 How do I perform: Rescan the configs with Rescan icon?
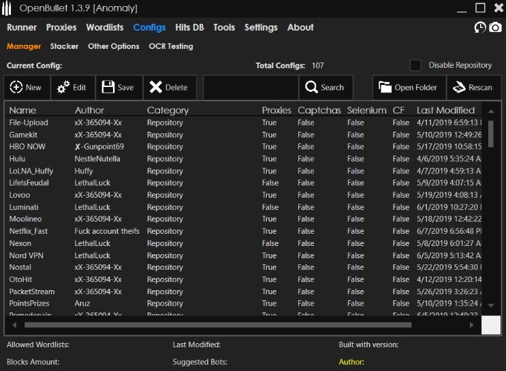[458, 87]
